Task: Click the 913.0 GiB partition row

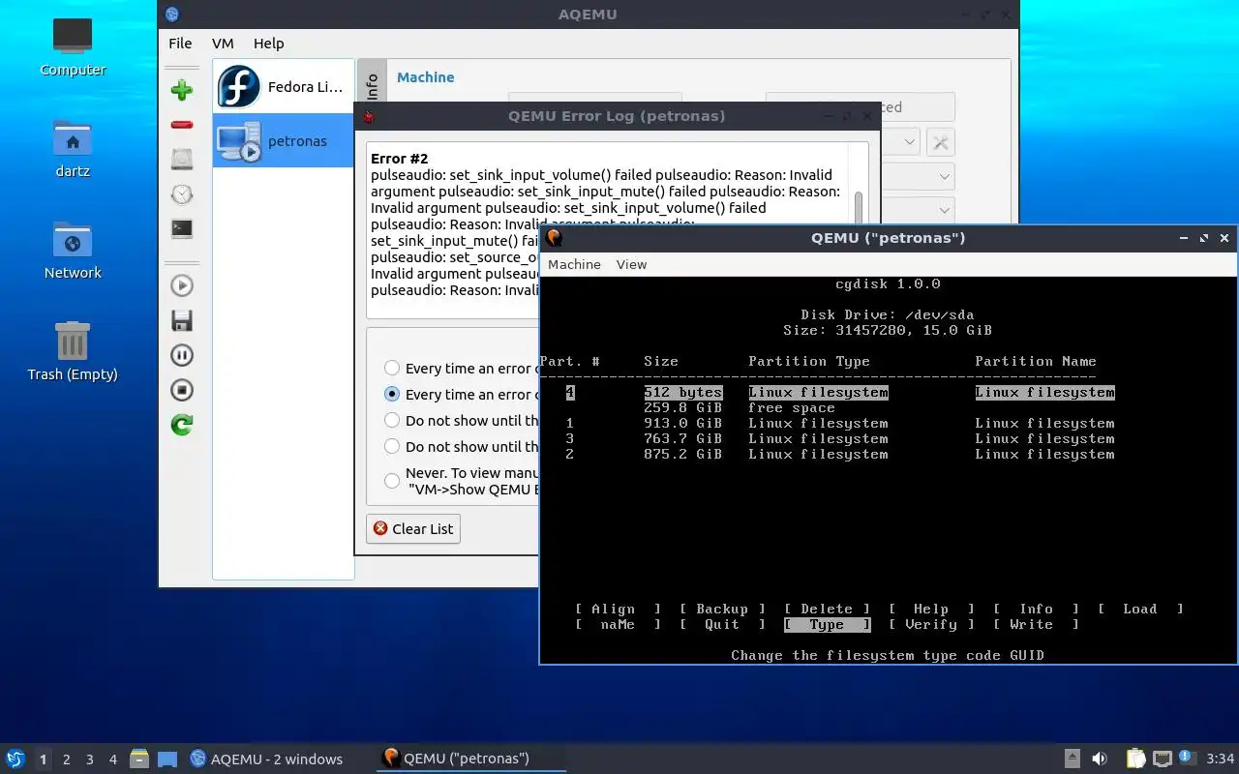Action: [840, 423]
